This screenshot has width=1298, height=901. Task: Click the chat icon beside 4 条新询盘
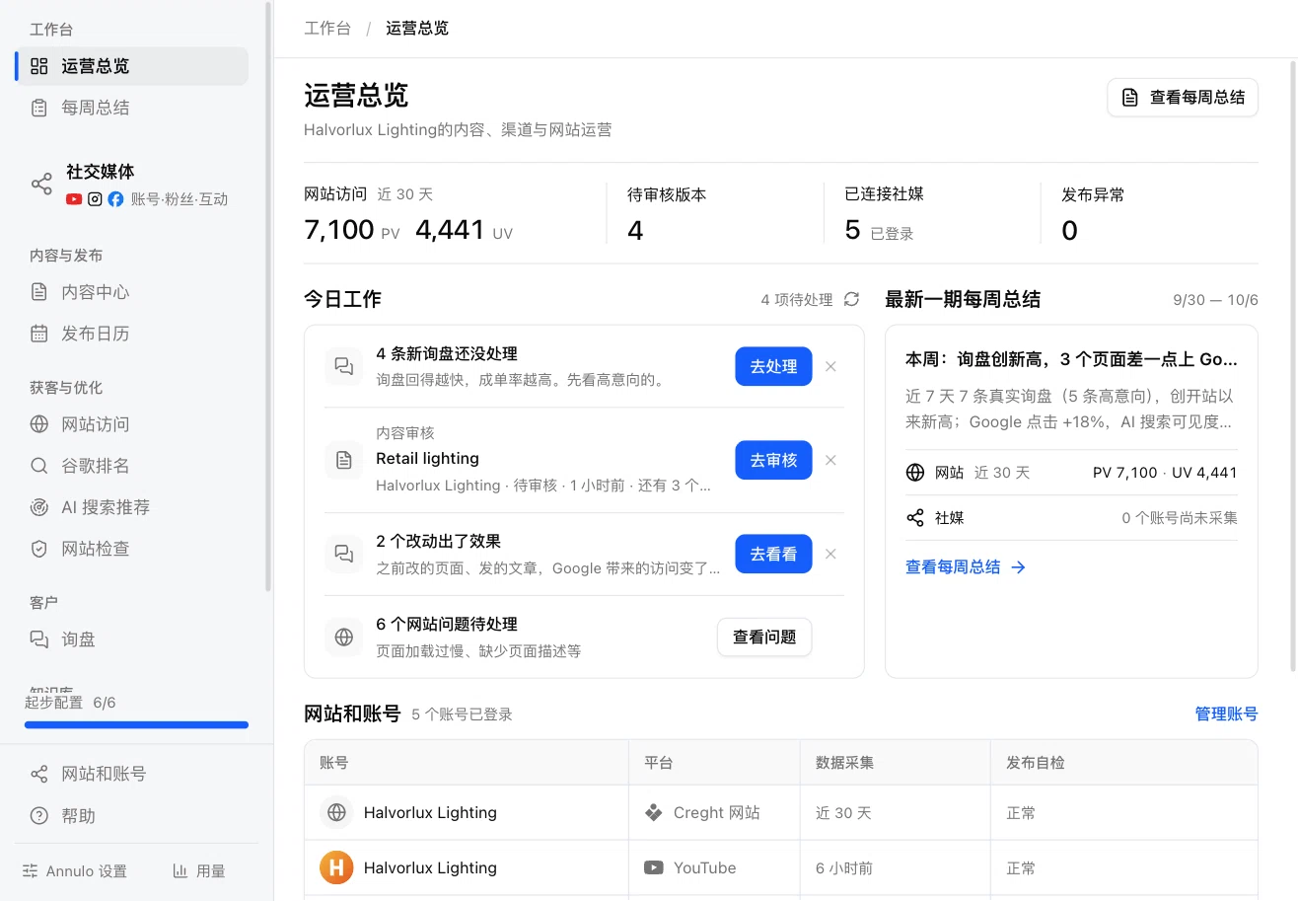(x=344, y=366)
